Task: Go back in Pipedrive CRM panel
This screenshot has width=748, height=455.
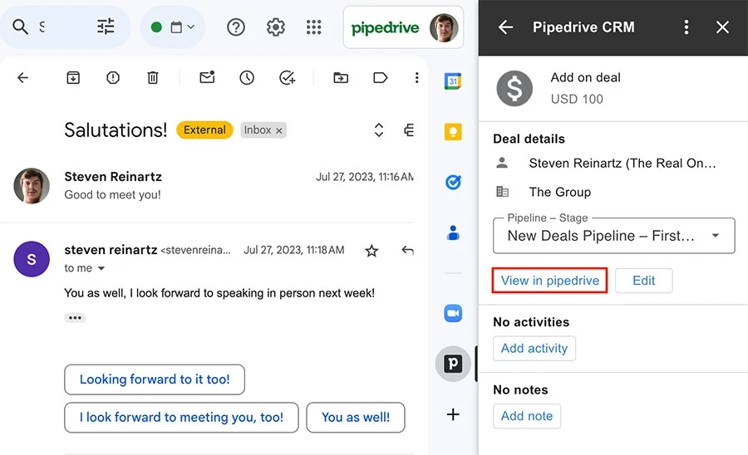Action: point(505,27)
